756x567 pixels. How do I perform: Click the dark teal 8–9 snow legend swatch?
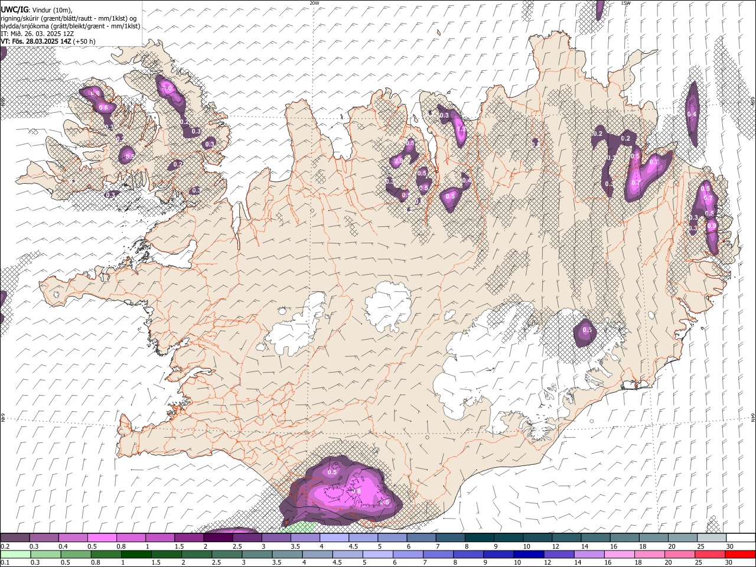pyautogui.click(x=479, y=538)
